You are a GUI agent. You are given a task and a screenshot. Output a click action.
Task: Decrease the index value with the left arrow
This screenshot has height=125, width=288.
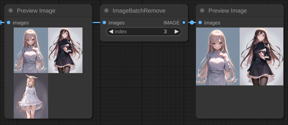pyautogui.click(x=111, y=32)
